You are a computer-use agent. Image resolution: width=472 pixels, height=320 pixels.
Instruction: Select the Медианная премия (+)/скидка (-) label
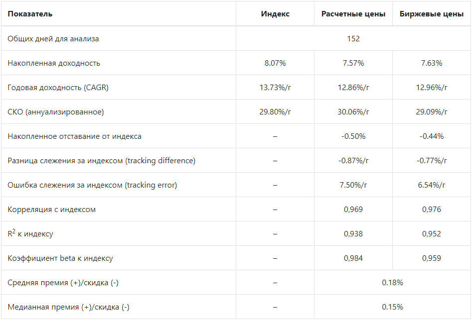pyautogui.click(x=68, y=307)
